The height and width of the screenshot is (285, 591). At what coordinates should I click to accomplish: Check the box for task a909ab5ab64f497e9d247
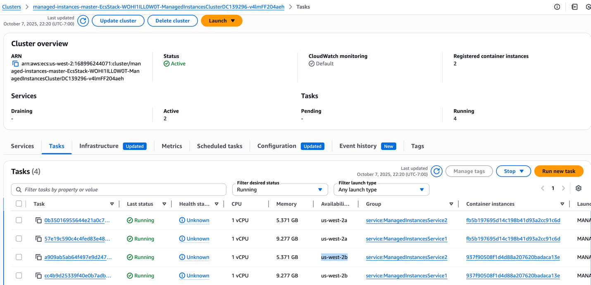click(19, 257)
